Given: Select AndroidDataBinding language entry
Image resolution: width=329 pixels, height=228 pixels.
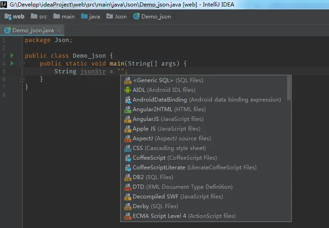Looking at the screenshot, I should pos(204,100).
